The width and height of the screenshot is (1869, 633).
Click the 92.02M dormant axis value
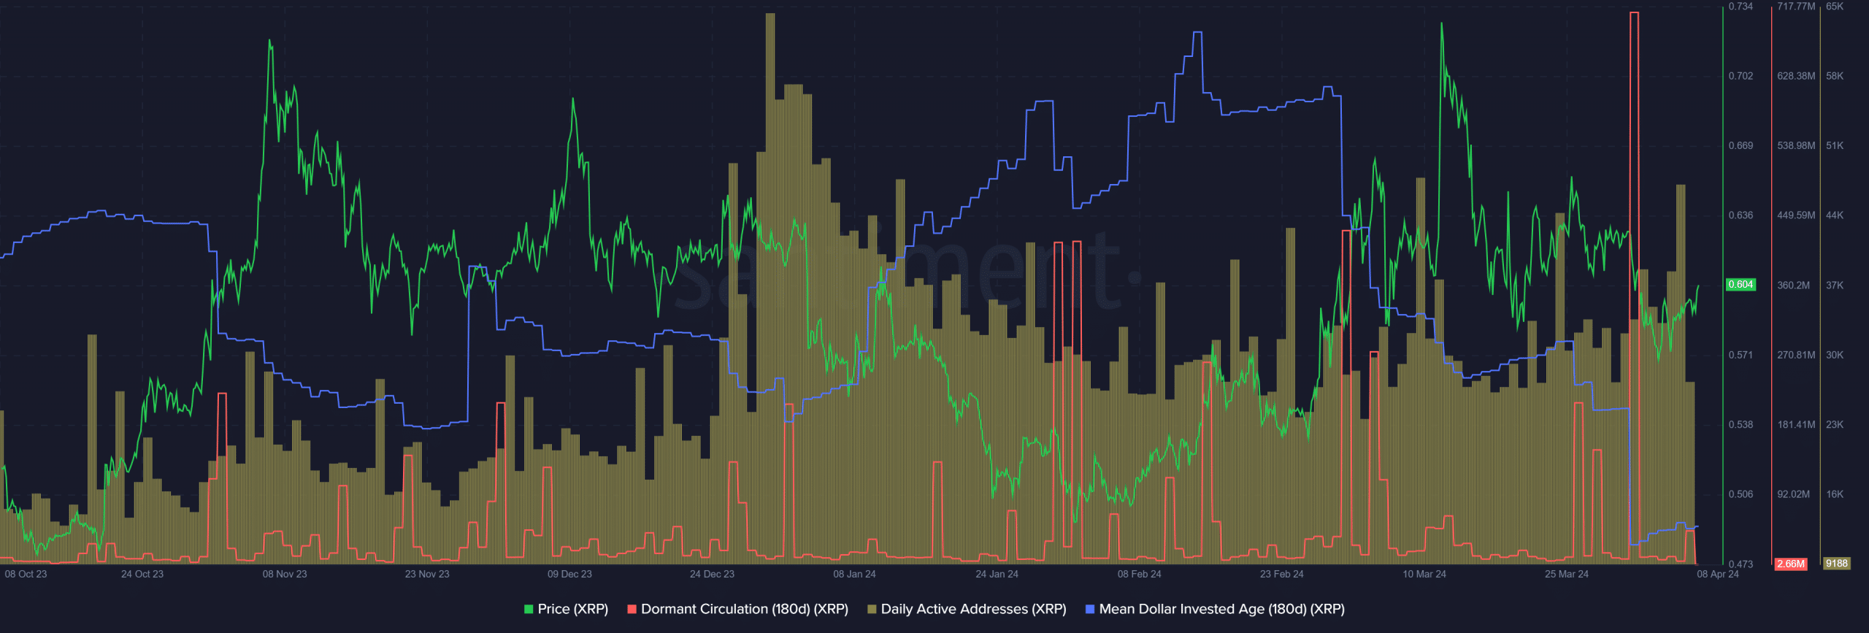(x=1793, y=494)
